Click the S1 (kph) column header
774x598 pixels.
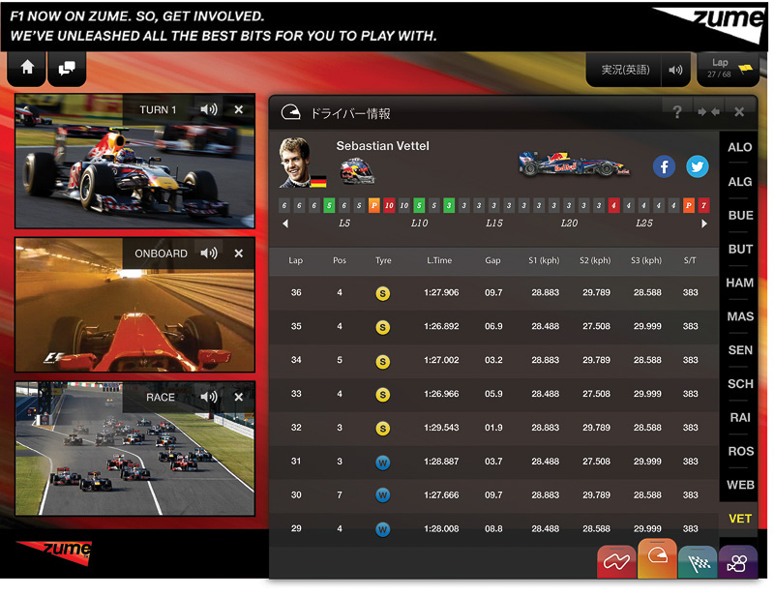tap(544, 260)
